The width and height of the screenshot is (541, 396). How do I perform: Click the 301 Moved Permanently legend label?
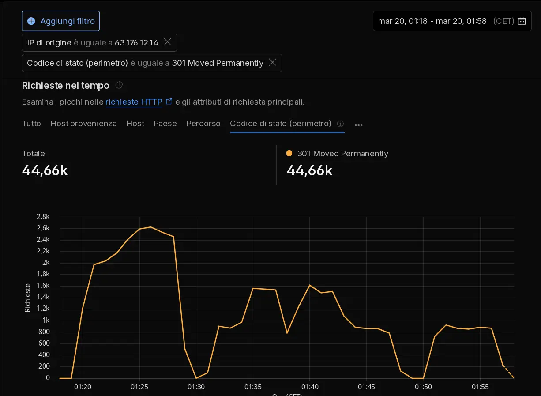pyautogui.click(x=343, y=153)
